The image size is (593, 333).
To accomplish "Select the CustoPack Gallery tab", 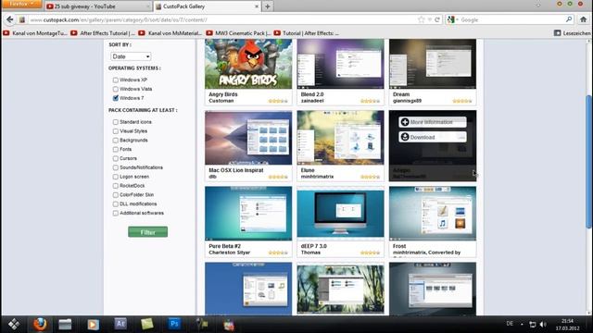I will [207, 6].
